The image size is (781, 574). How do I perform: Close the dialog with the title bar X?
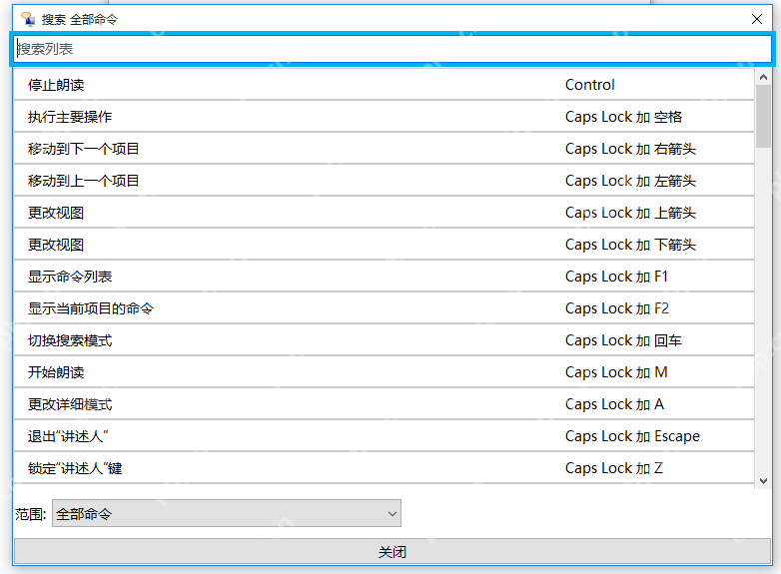756,19
